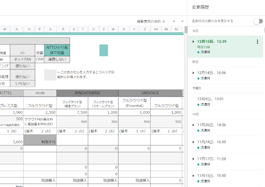Select version 11月15日、15:50
This screenshot has width=265, height=187.
coord(226,178)
